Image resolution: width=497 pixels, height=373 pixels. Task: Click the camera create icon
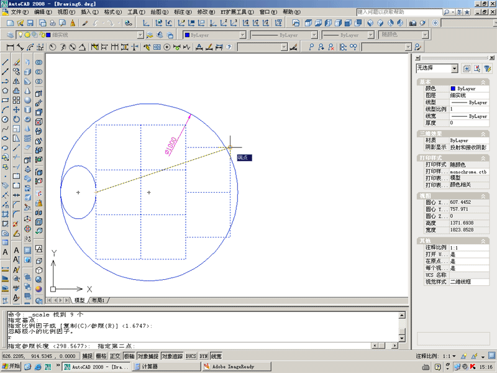click(x=413, y=23)
